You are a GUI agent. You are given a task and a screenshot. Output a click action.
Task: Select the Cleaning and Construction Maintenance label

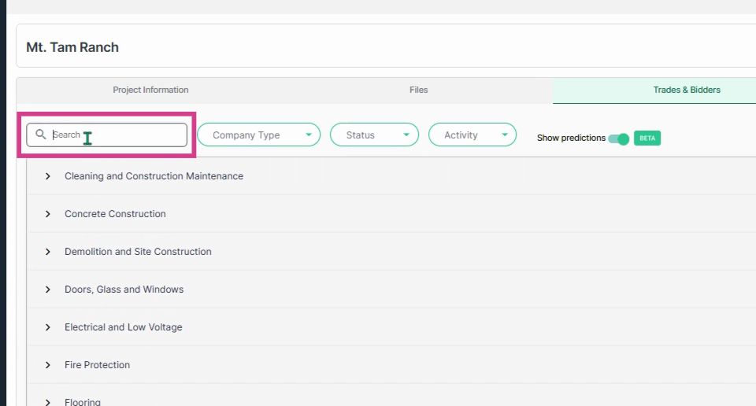[154, 176]
